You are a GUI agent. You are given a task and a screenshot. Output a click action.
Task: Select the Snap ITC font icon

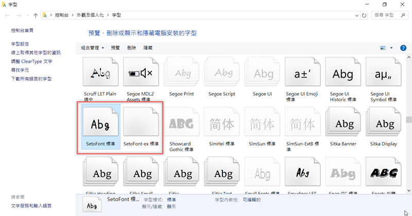[343, 172]
